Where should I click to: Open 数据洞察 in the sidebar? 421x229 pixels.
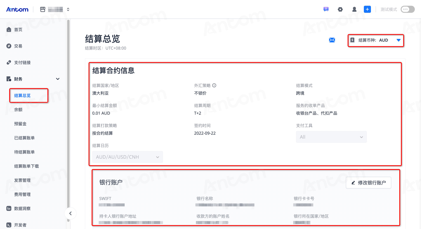click(22, 208)
